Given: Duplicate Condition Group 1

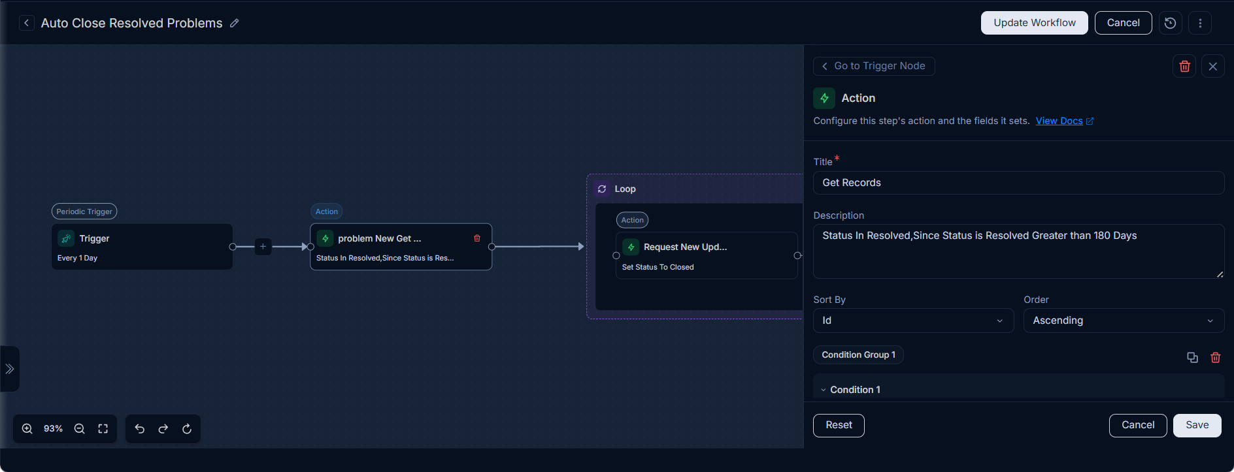Looking at the screenshot, I should click(x=1192, y=357).
